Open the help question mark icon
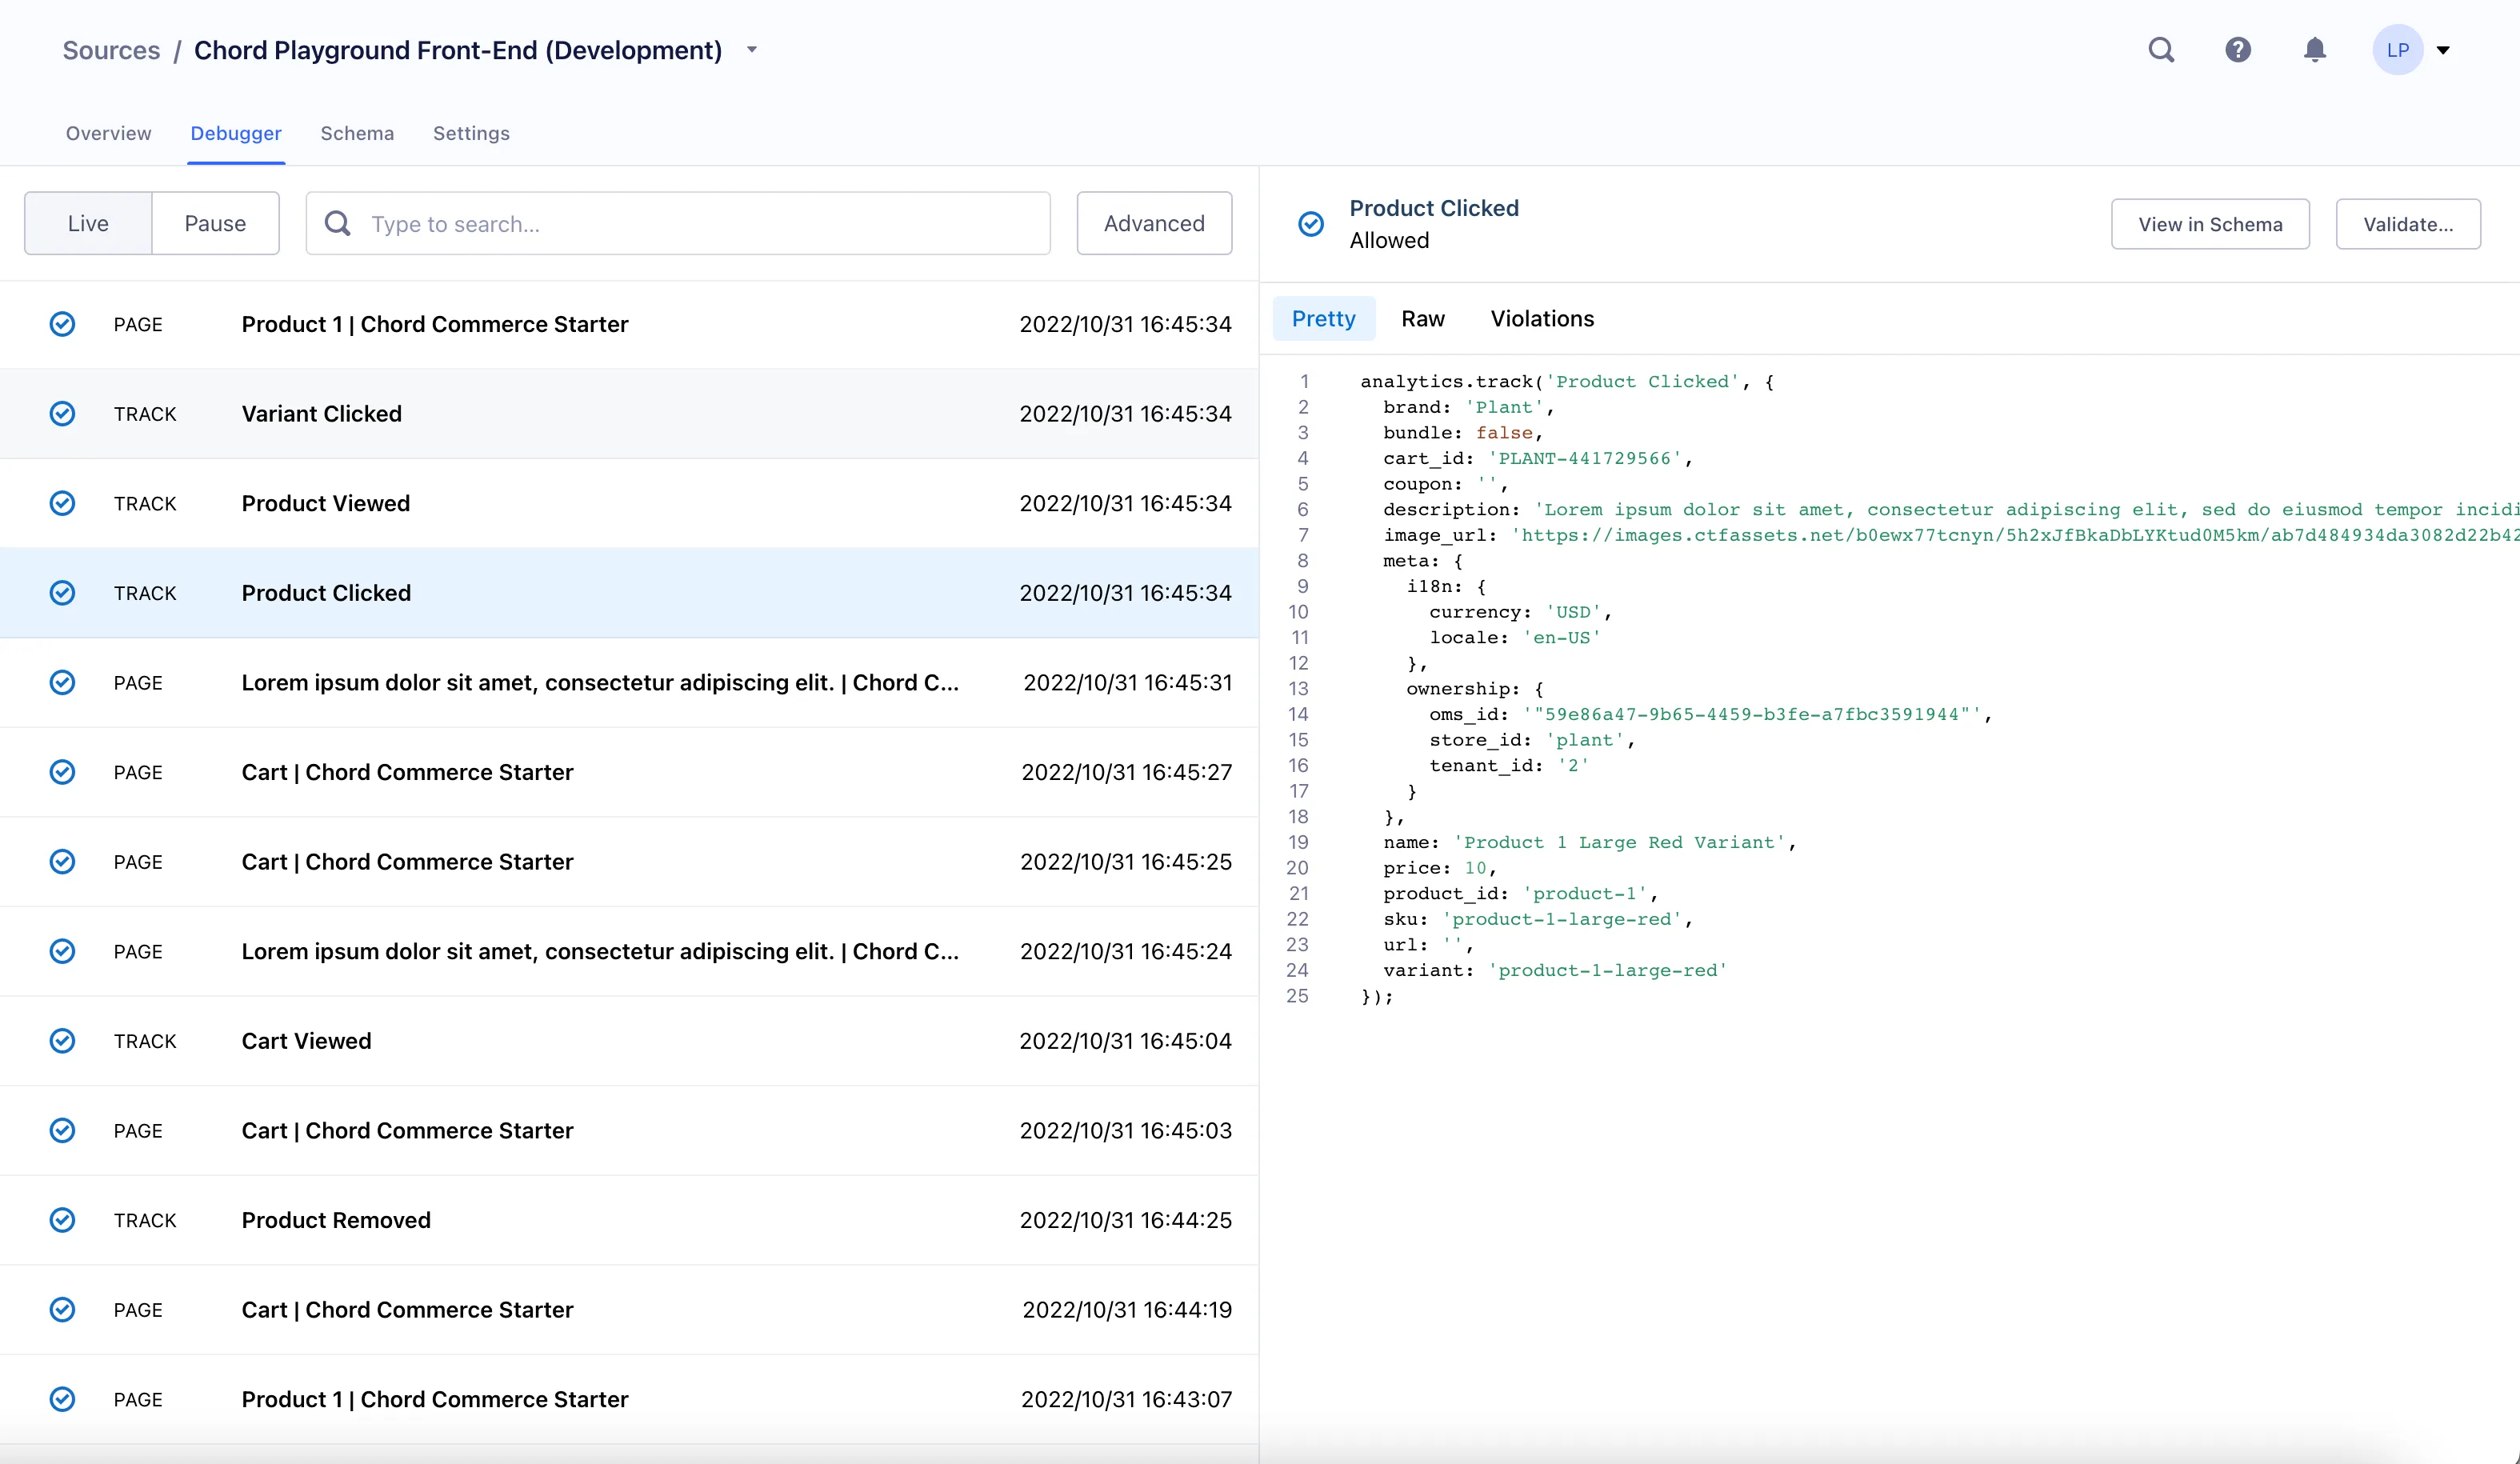The height and width of the screenshot is (1464, 2520). (x=2238, y=50)
